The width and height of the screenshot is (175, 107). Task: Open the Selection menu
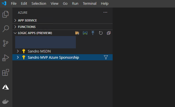point(39,4)
